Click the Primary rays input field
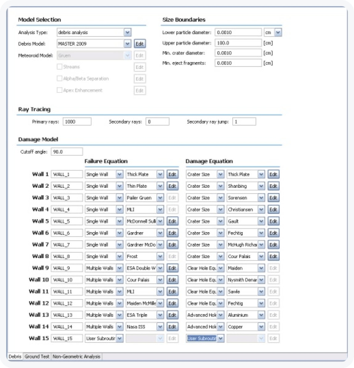 (77, 121)
